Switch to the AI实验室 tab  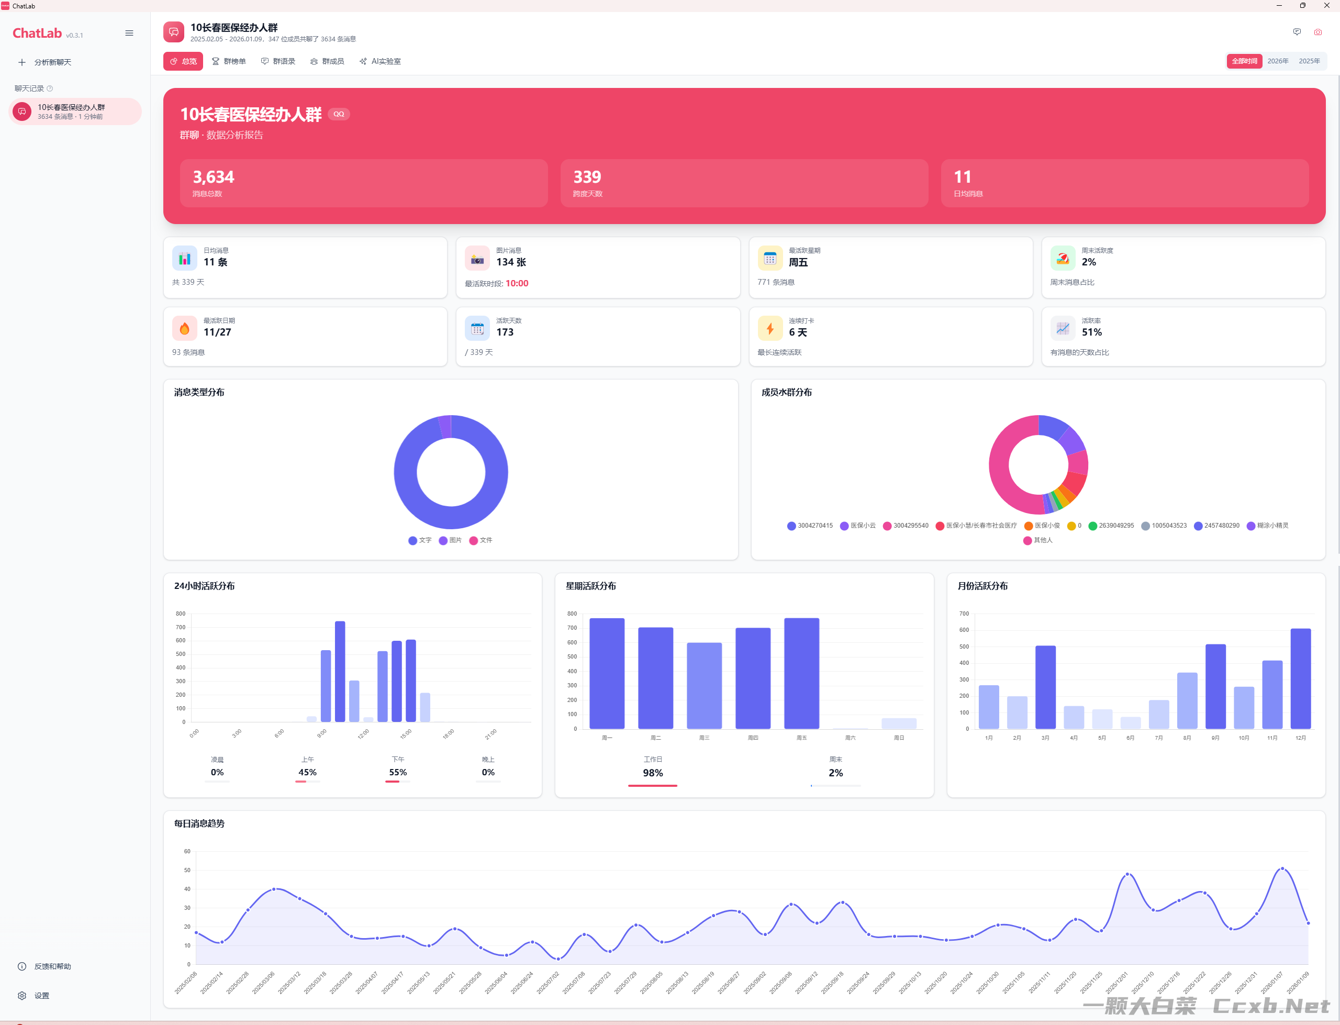(x=380, y=61)
